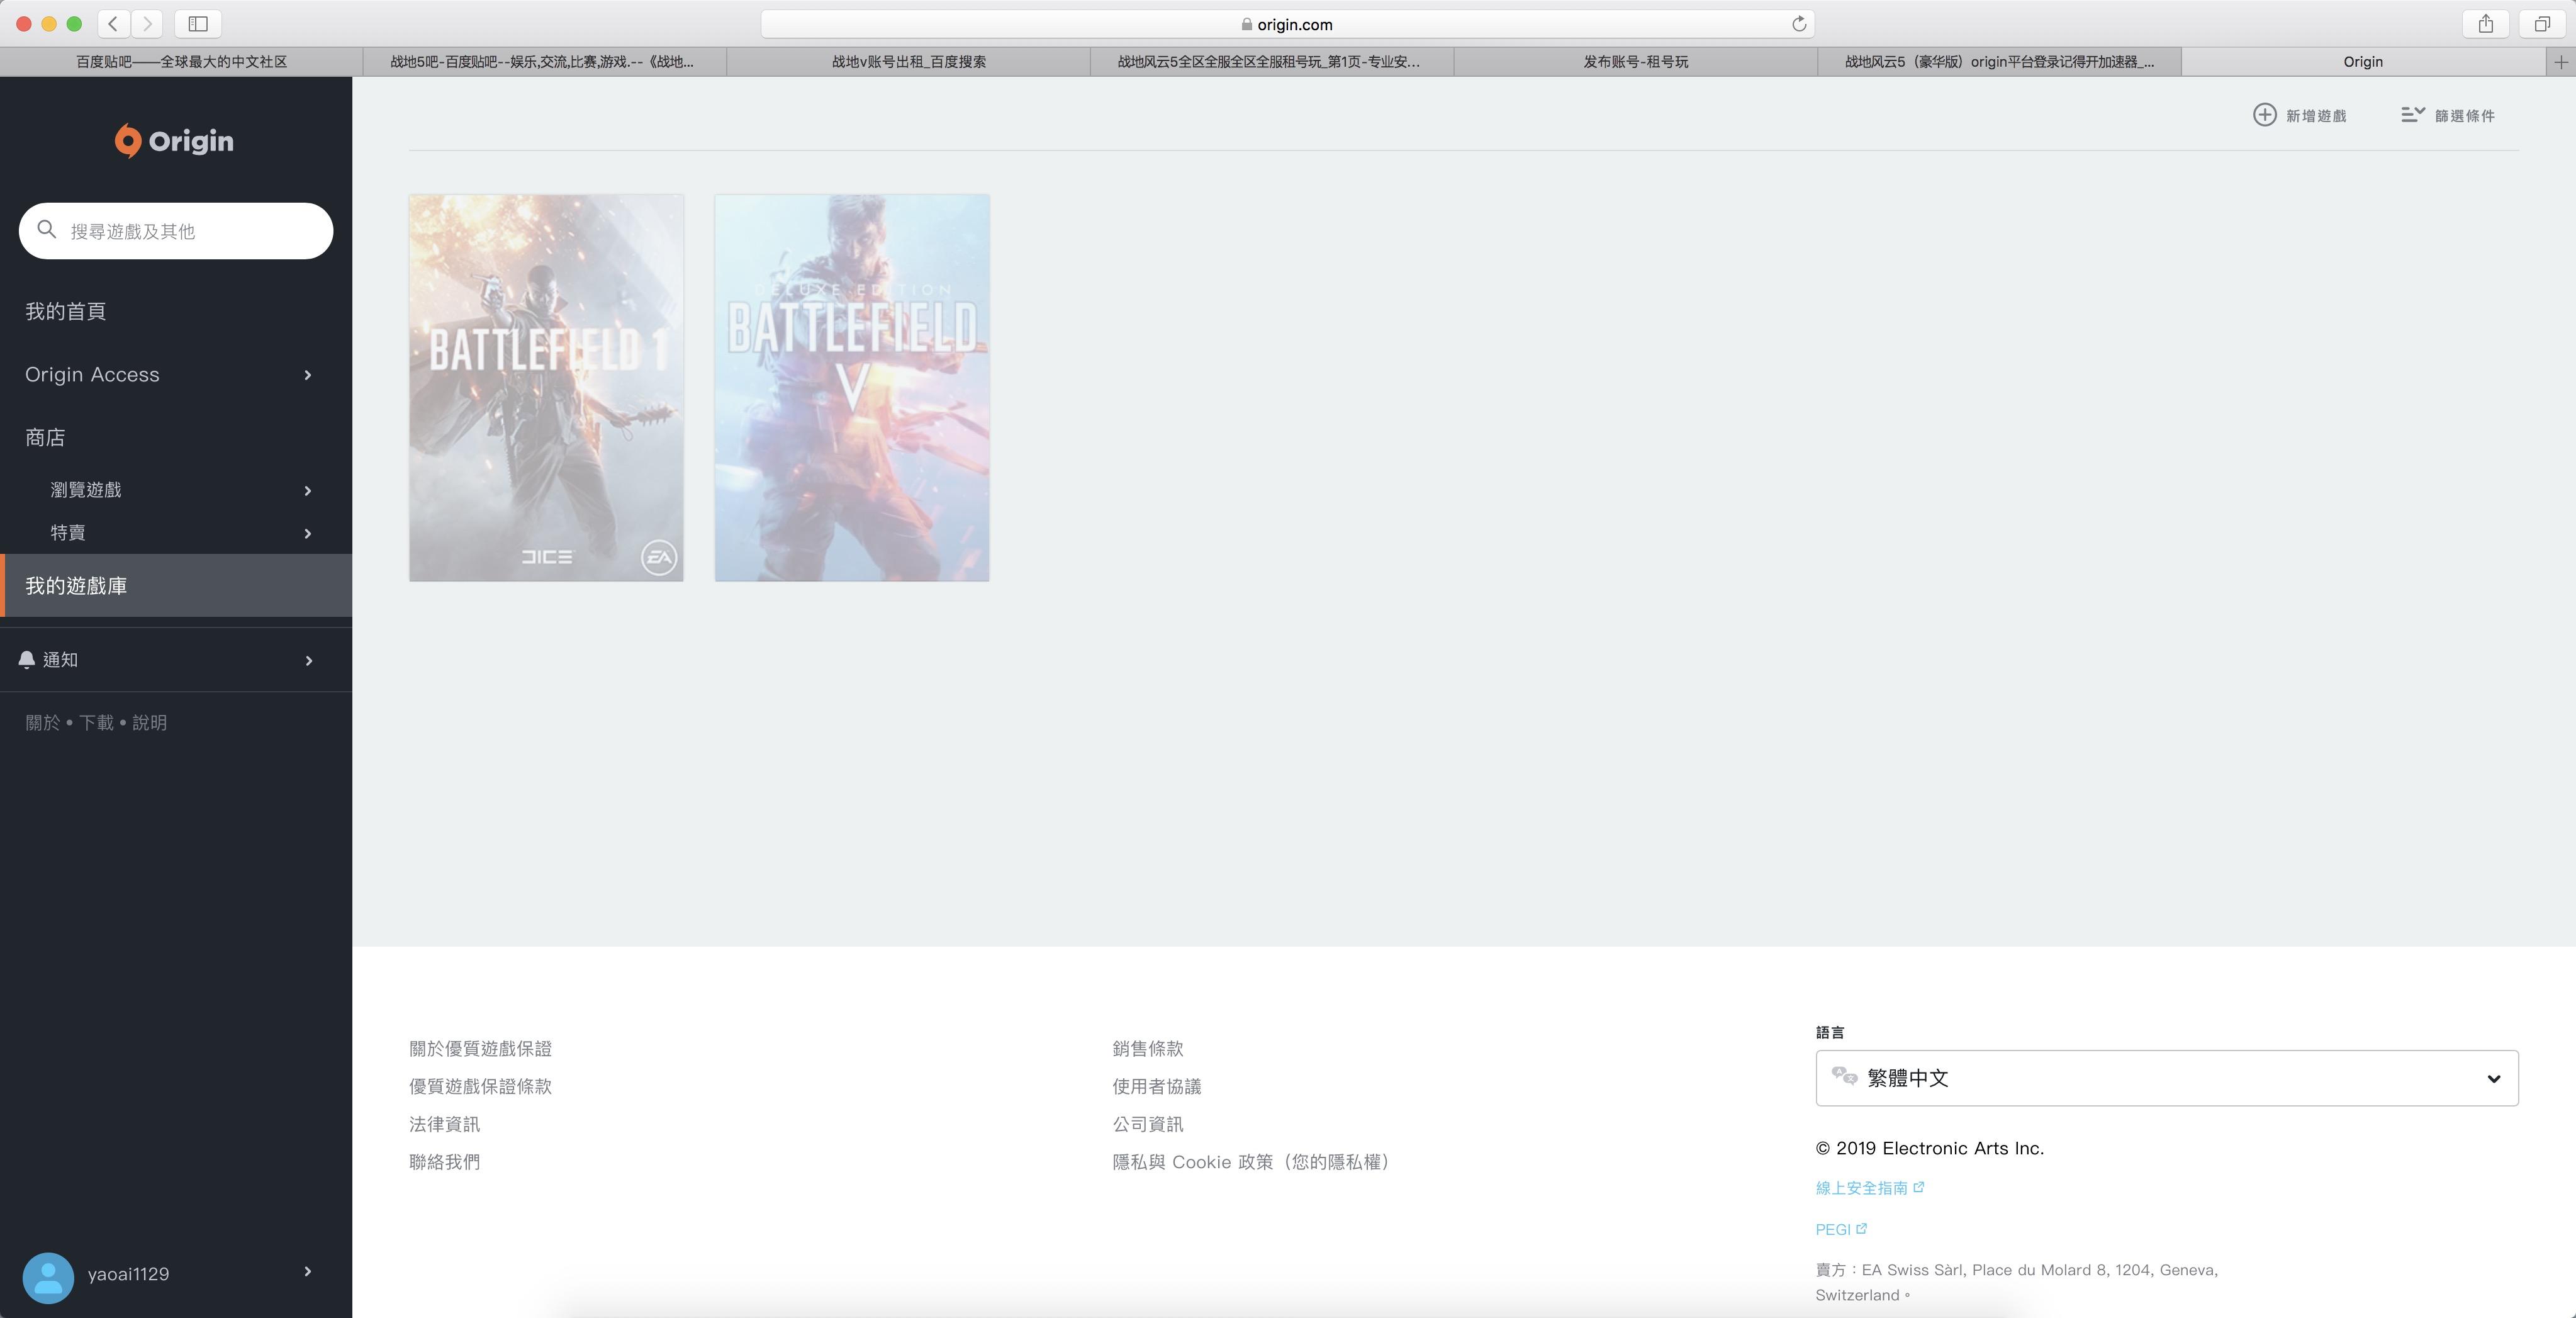Open Battlefield V game tile
This screenshot has width=2576, height=1318.
click(852, 388)
